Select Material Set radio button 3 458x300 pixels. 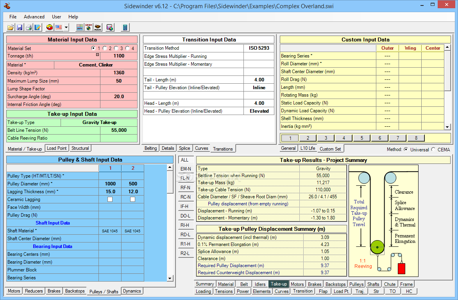point(116,48)
